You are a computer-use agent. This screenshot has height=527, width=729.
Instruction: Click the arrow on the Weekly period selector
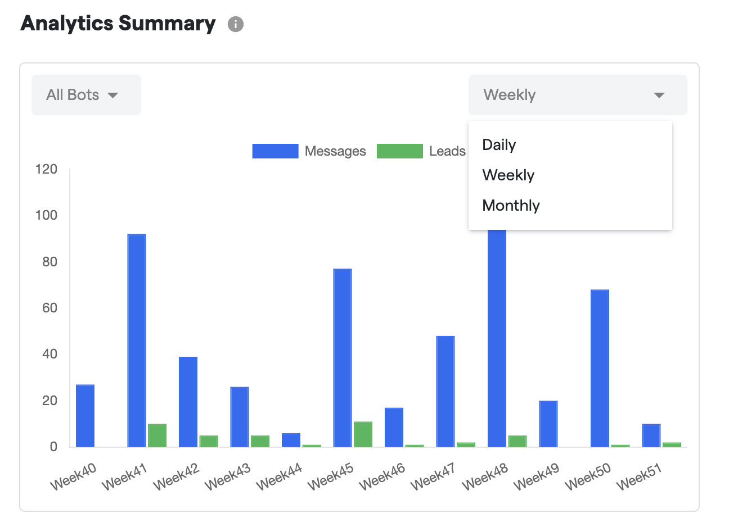(659, 96)
